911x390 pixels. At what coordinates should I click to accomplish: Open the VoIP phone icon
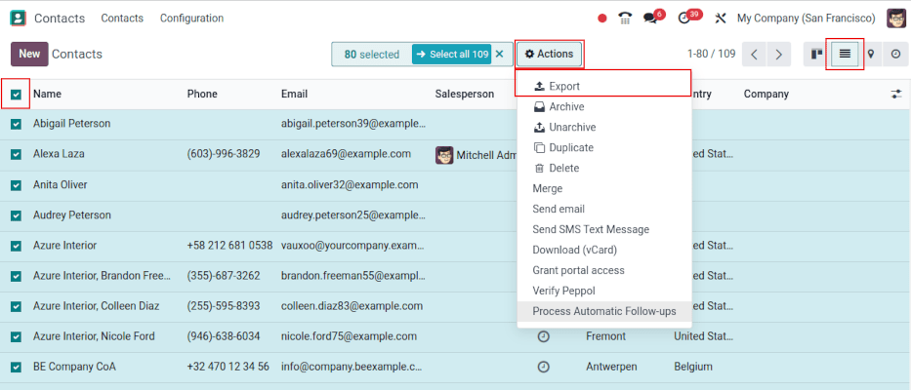(626, 18)
